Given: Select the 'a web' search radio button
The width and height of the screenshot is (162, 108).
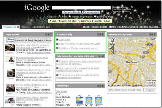Looking at the screenshot, I should click(x=60, y=16).
